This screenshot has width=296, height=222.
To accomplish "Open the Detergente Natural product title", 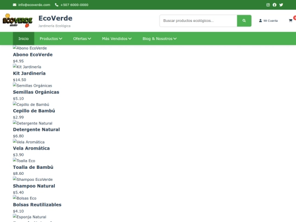I will pyautogui.click(x=36, y=129).
